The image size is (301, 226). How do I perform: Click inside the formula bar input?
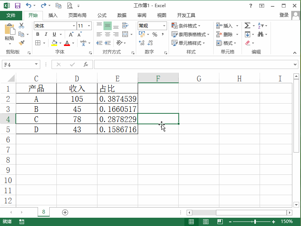[x=193, y=64]
